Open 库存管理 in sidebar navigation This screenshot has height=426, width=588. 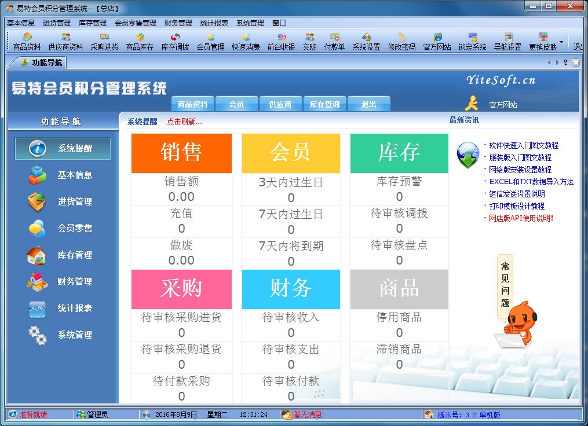61,255
